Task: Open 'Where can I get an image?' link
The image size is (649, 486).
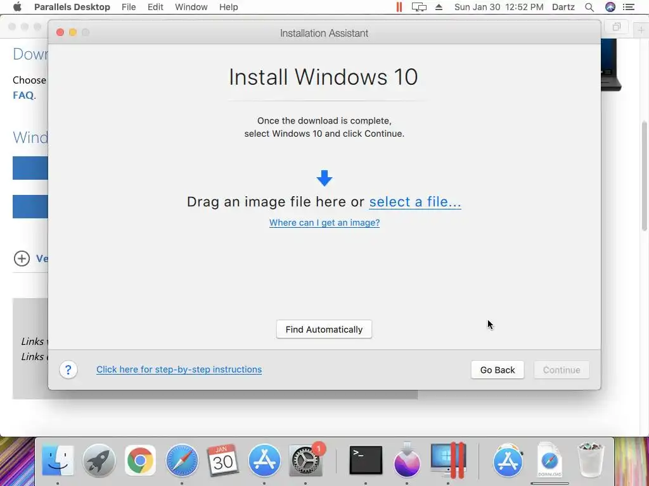Action: pyautogui.click(x=324, y=223)
